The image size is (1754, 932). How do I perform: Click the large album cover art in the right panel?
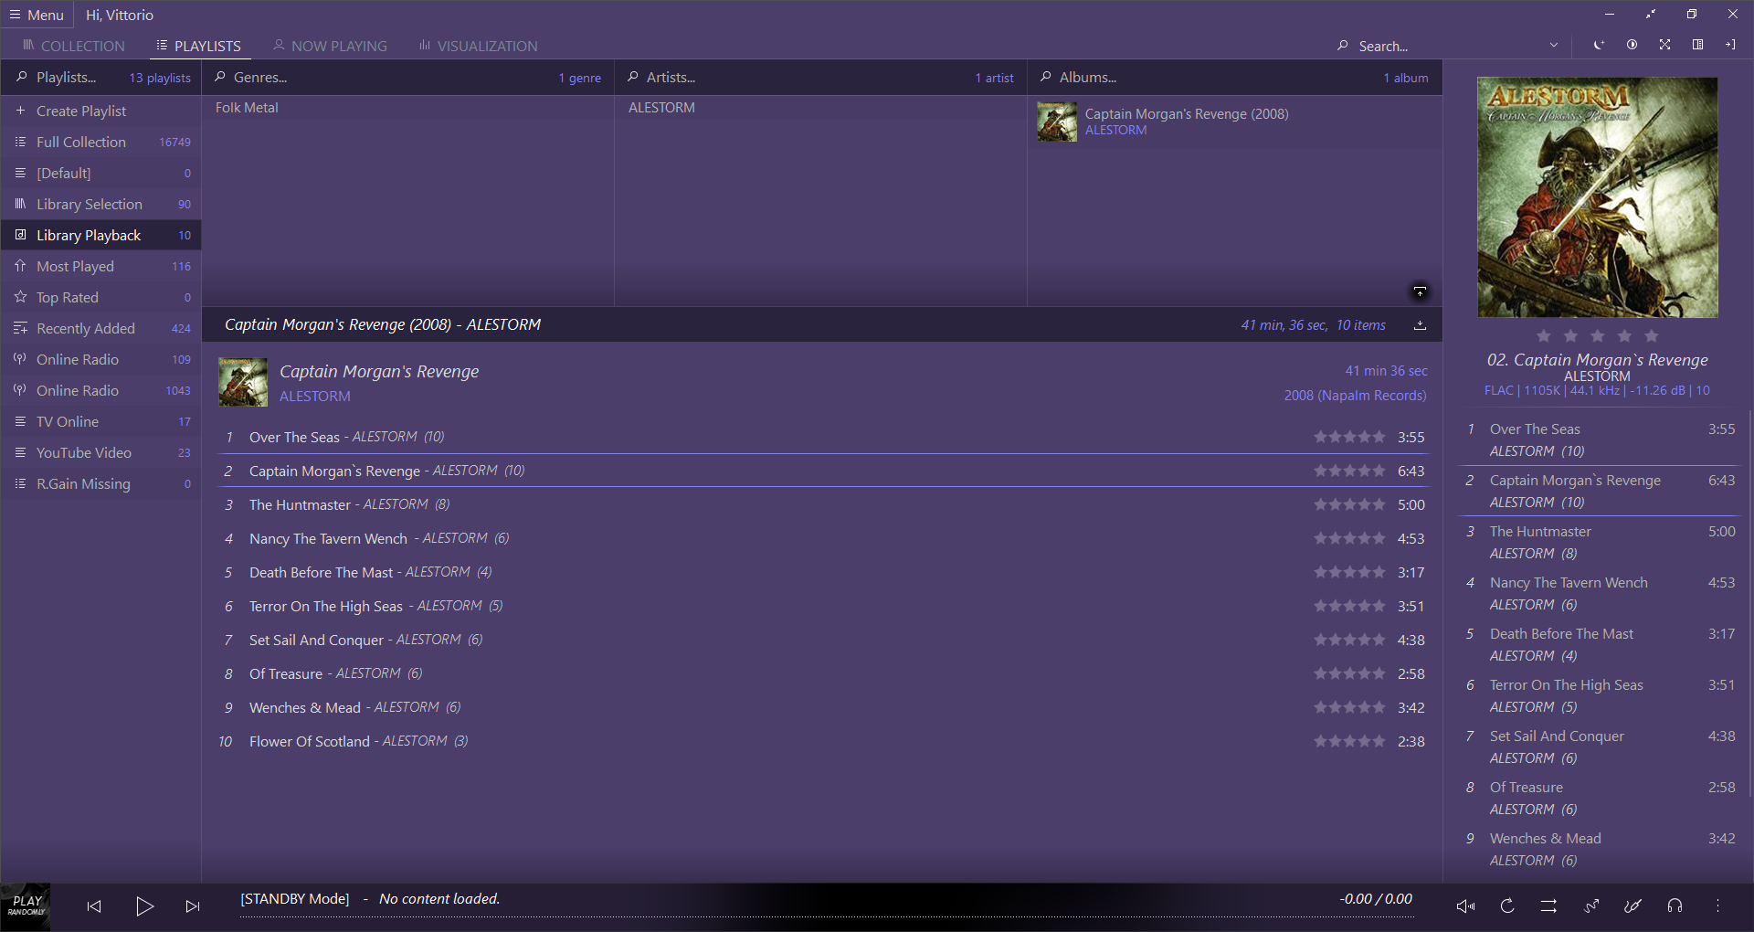coord(1598,197)
